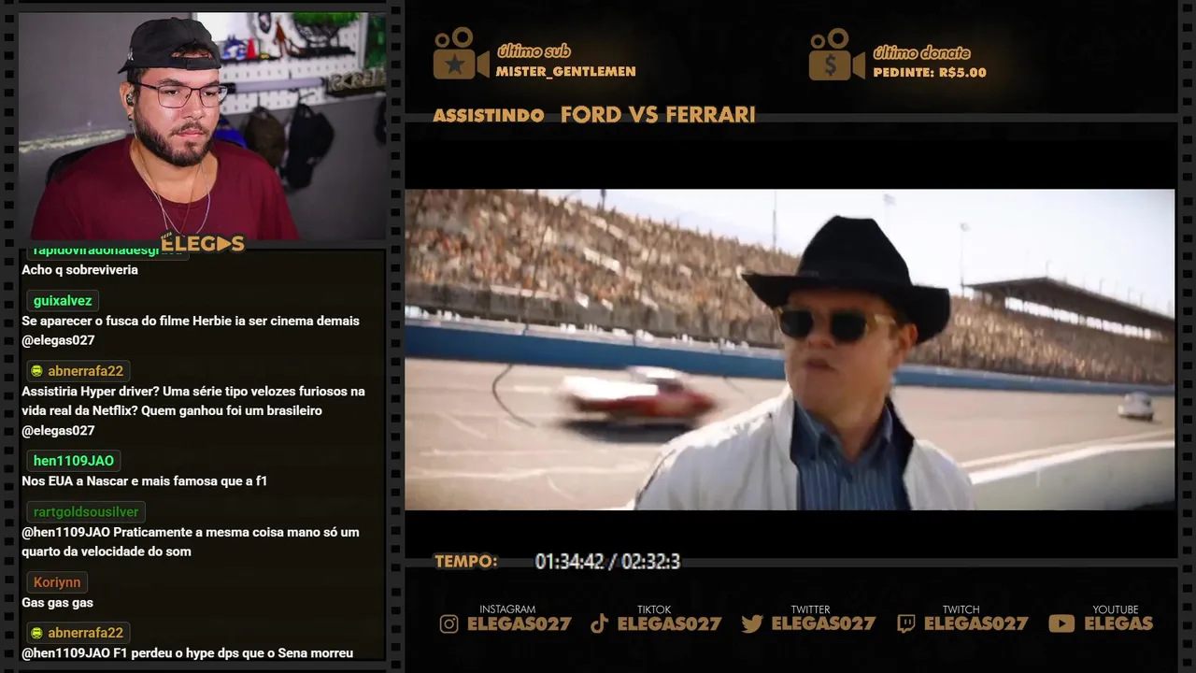Click the TEMPO: label

click(466, 562)
